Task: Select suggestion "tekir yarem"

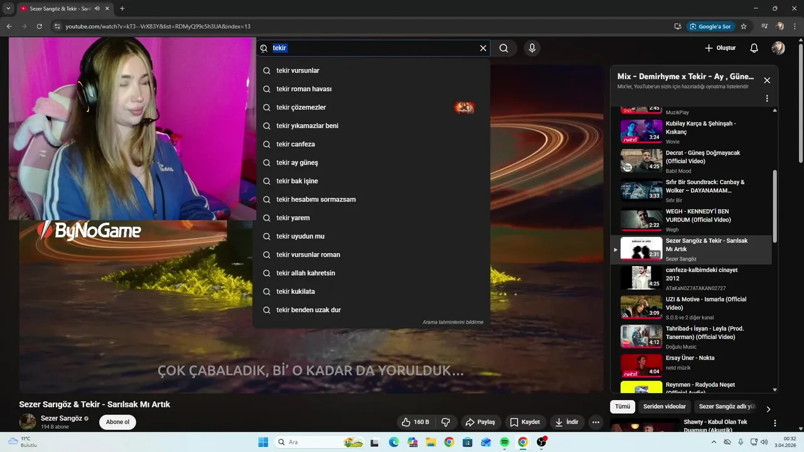Action: pos(372,218)
